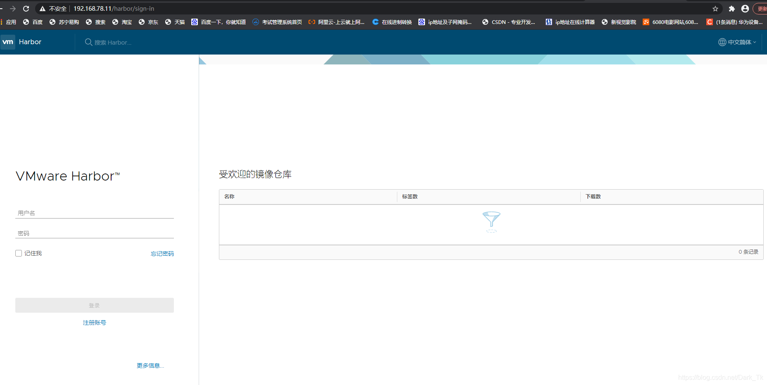Tick the 记住我 checkbox
The height and width of the screenshot is (385, 767).
tap(19, 253)
